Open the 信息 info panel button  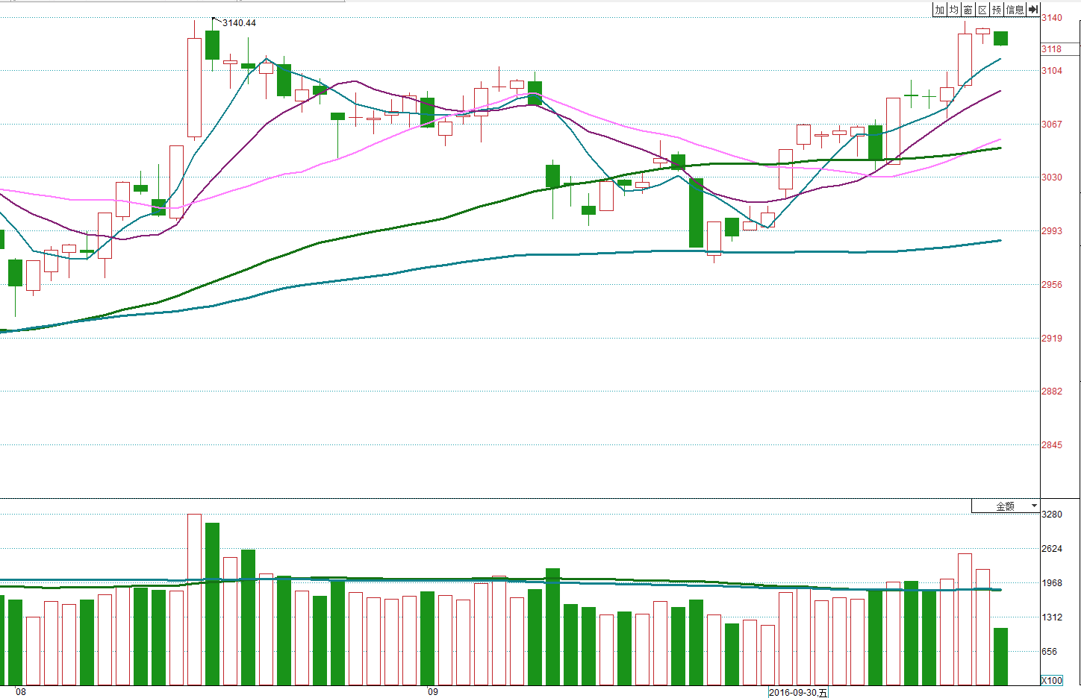coord(1015,10)
